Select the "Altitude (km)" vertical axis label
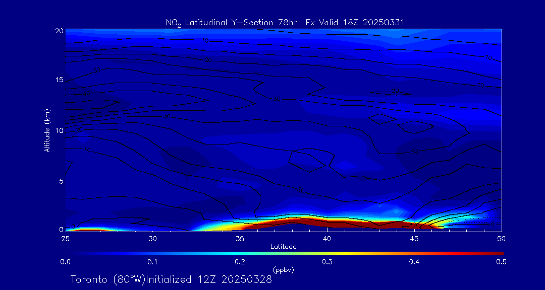This screenshot has height=290, width=545. point(47,130)
